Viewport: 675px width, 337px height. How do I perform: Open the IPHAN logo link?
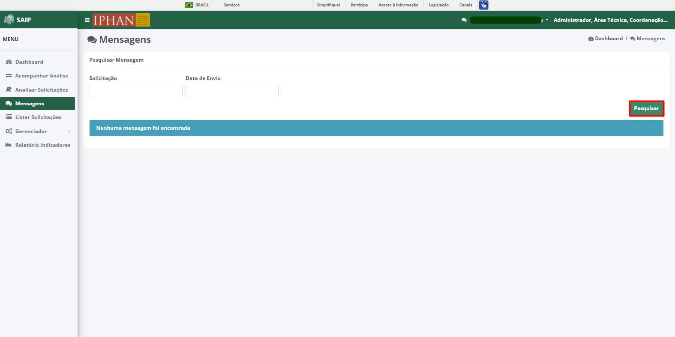coord(121,20)
